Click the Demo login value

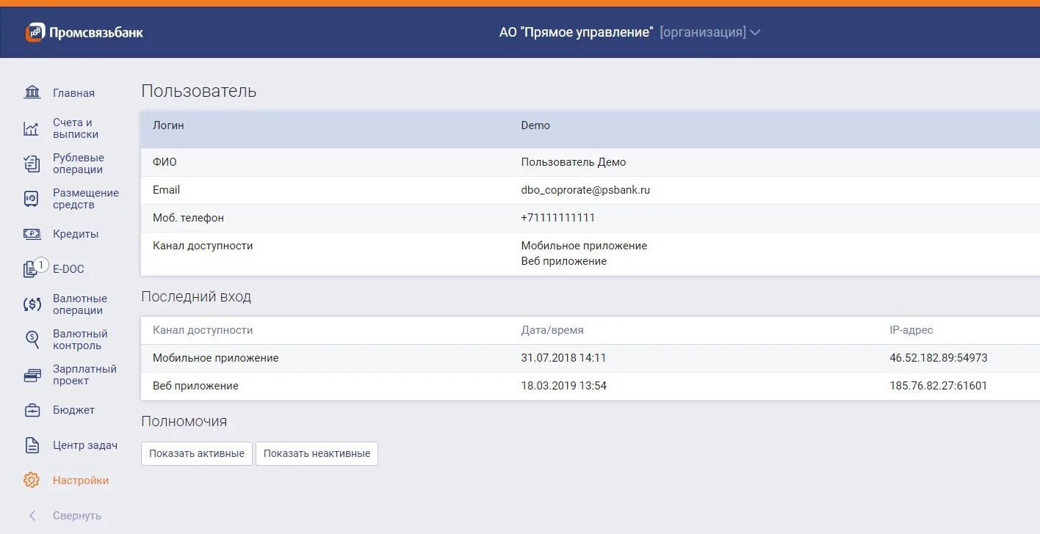535,125
